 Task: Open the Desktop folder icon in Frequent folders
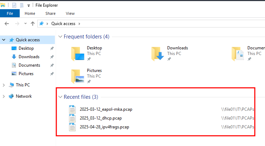[x=77, y=53]
